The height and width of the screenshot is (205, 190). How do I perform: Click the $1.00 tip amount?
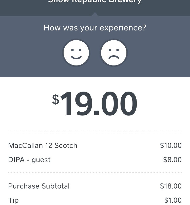click(173, 200)
